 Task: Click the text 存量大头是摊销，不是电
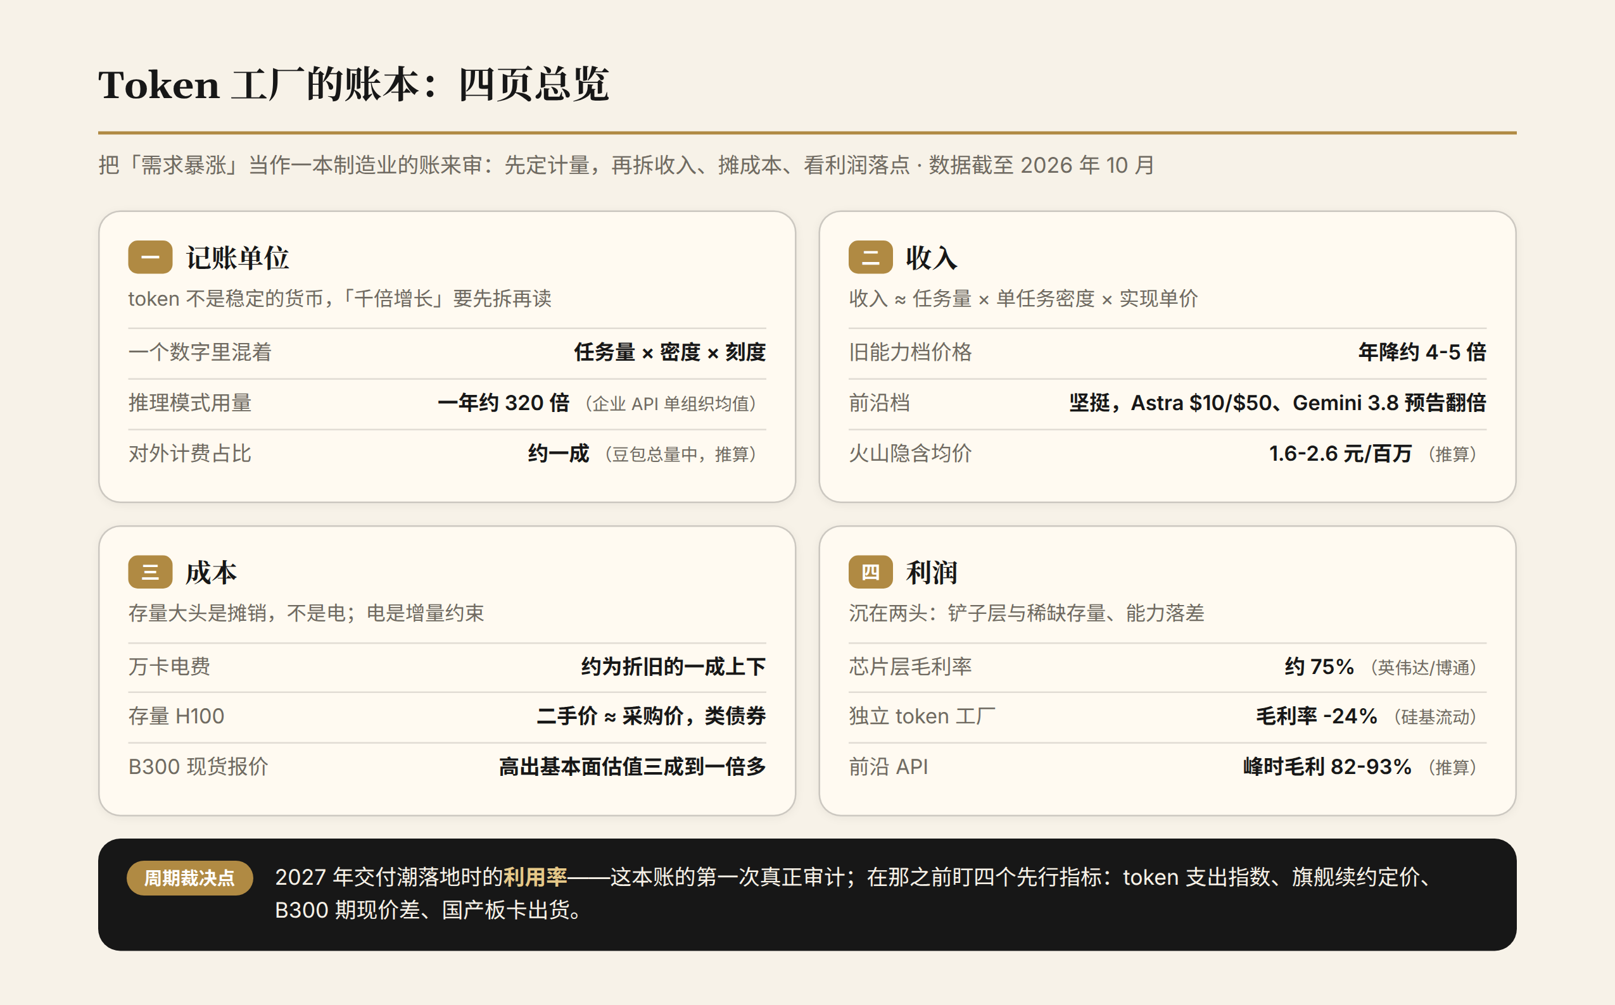[x=237, y=613]
